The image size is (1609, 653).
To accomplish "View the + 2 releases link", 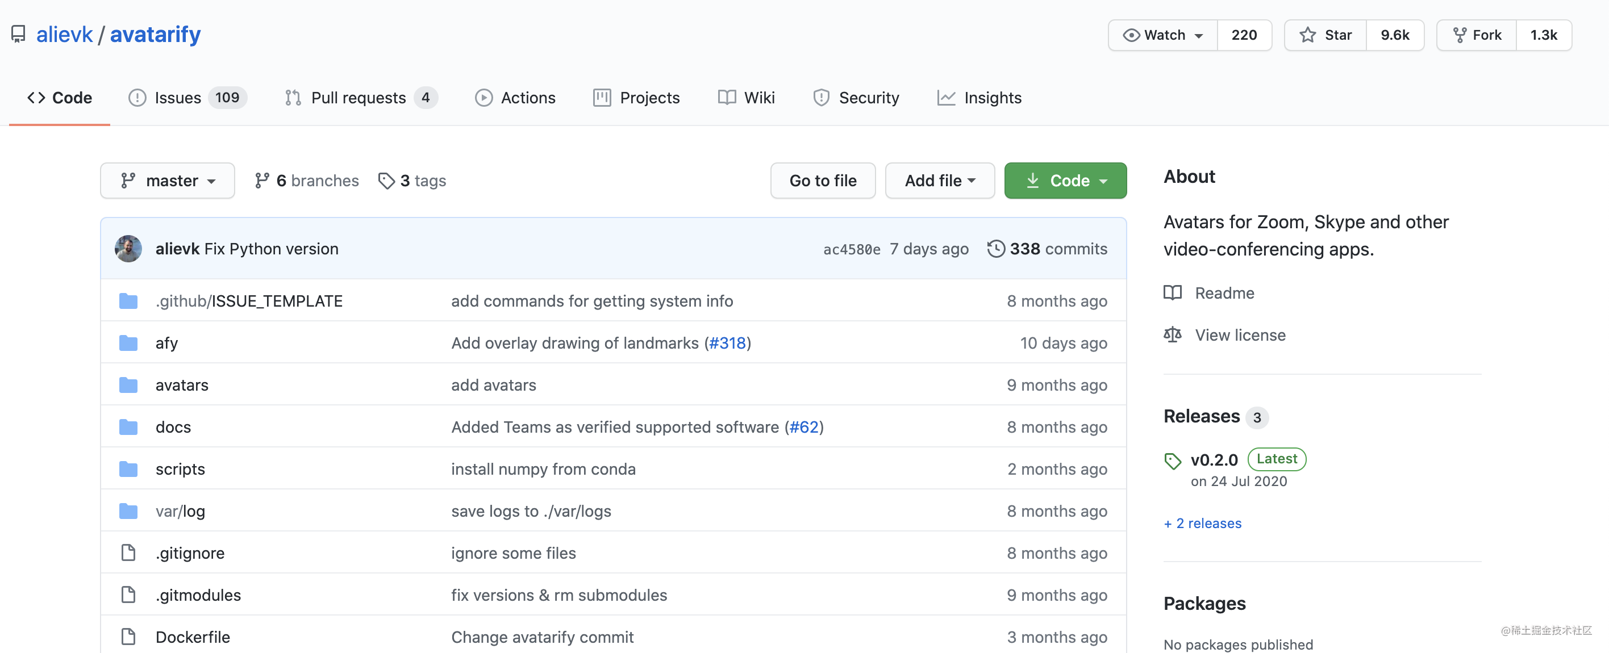I will coord(1202,523).
